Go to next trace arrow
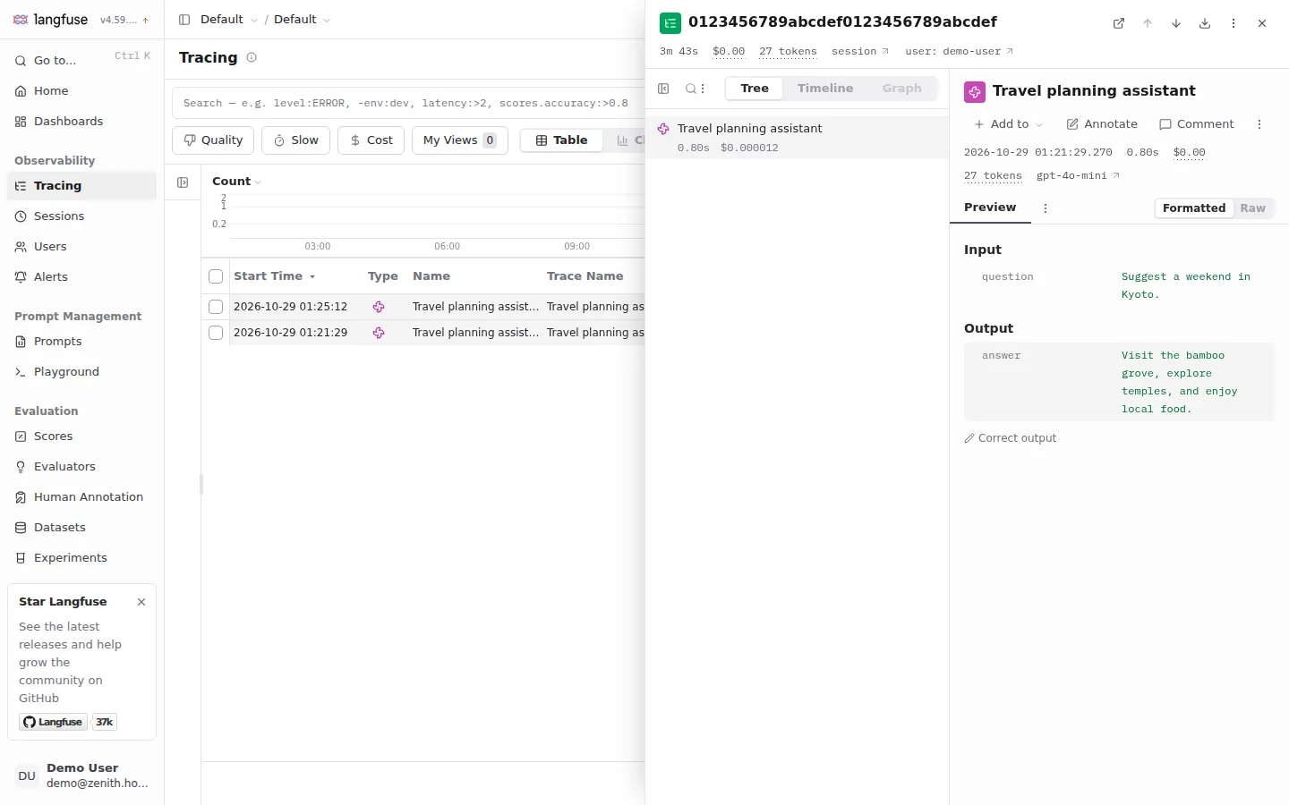Viewport: 1289px width, 805px height. coord(1176,23)
